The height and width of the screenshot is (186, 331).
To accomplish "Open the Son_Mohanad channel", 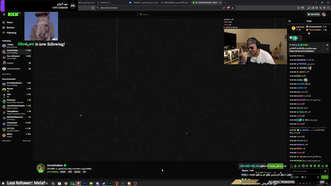I will point(16,57).
